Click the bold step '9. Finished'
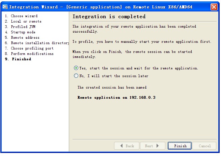This screenshot has height=156, width=221. [x=18, y=59]
